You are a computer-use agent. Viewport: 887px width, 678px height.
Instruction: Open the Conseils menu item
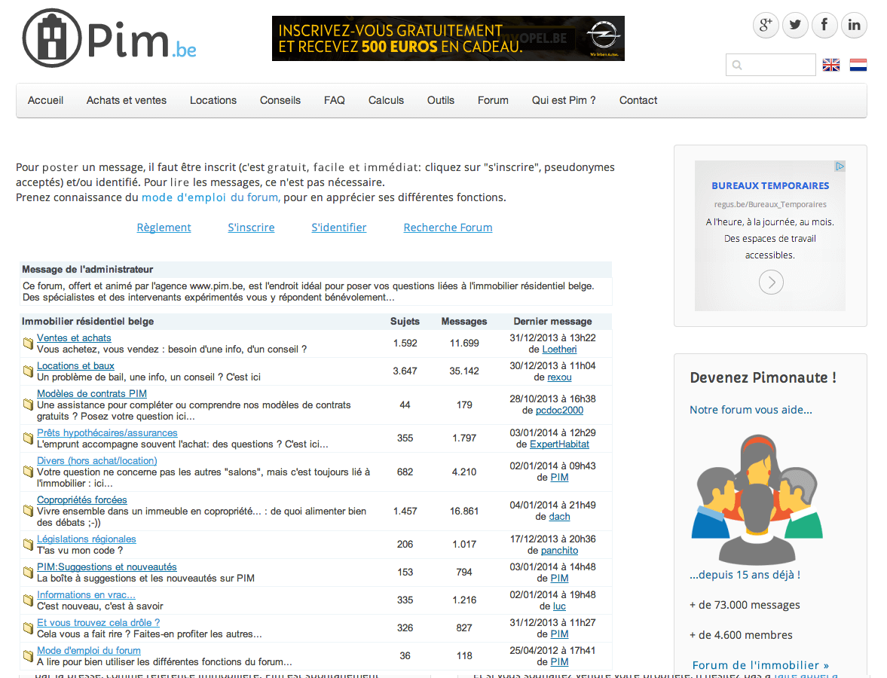pos(280,100)
